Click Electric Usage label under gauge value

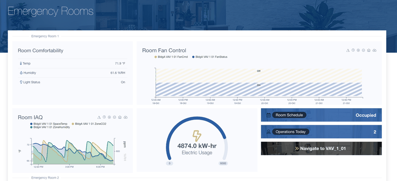tap(197, 153)
